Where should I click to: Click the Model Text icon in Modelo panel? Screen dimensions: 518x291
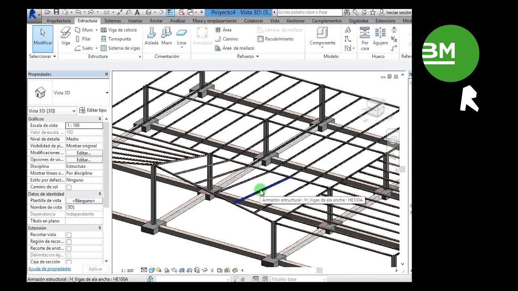pyautogui.click(x=348, y=30)
